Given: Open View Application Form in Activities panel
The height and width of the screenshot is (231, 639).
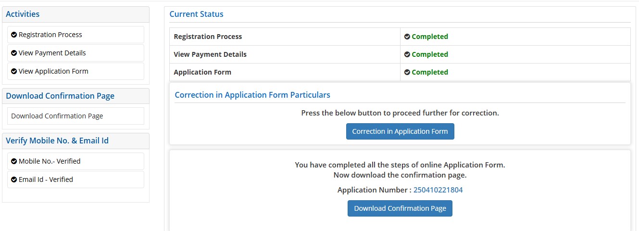Looking at the screenshot, I should click(x=53, y=71).
